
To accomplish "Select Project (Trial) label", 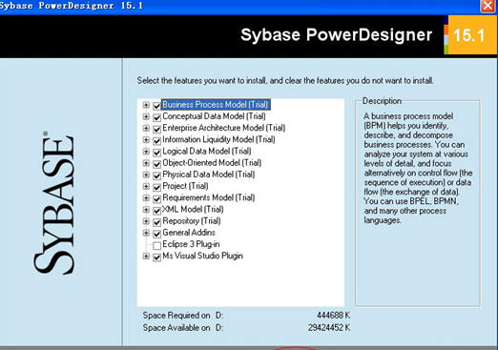I will (185, 186).
